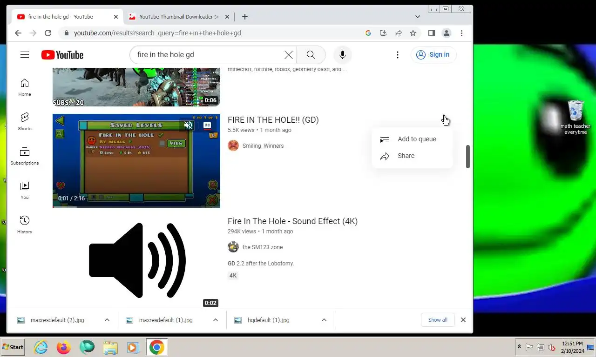
Task: Open YouTube settings three-dot menu
Action: 398,55
